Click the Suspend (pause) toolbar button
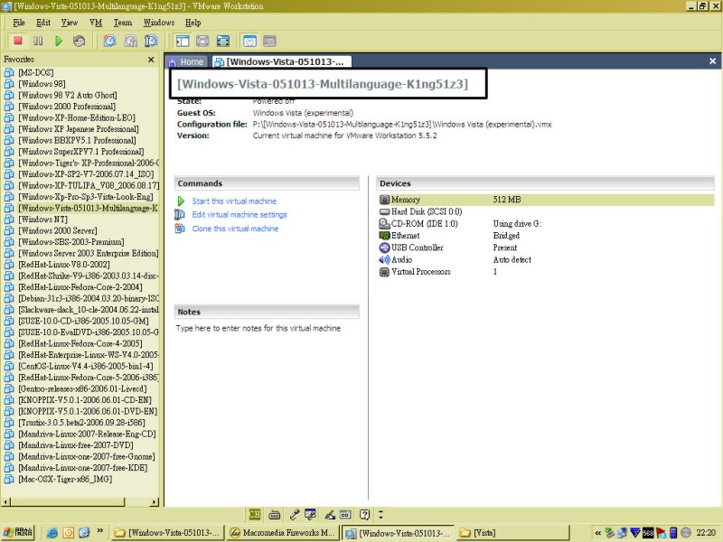 click(38, 41)
